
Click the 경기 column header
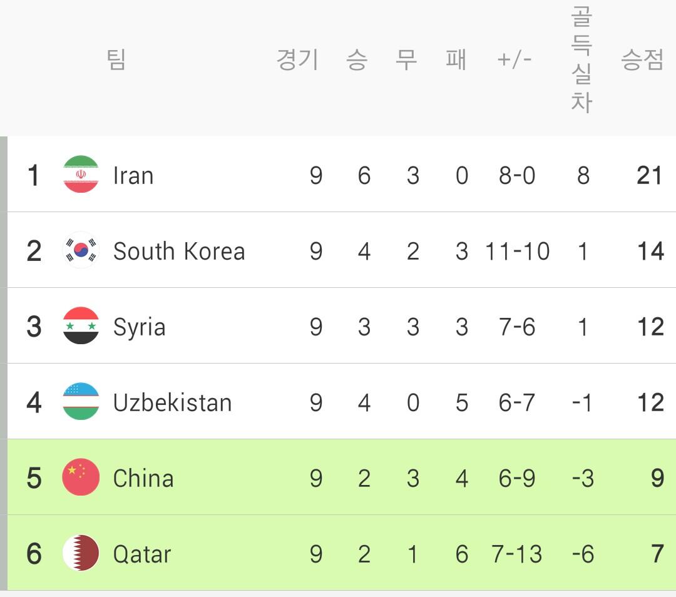point(298,60)
